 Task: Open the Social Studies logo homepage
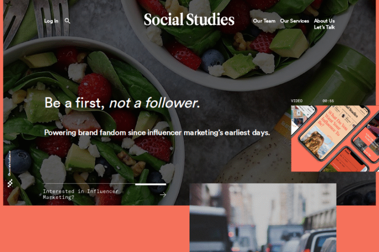(x=189, y=20)
